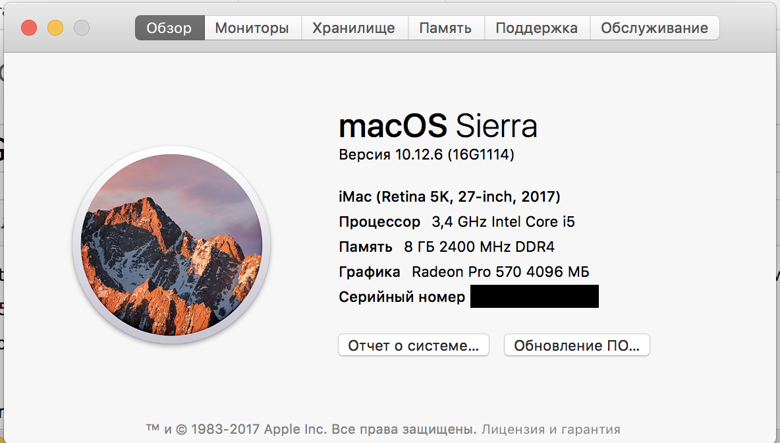Close the About This Mac window
The height and width of the screenshot is (443, 780).
[29, 28]
